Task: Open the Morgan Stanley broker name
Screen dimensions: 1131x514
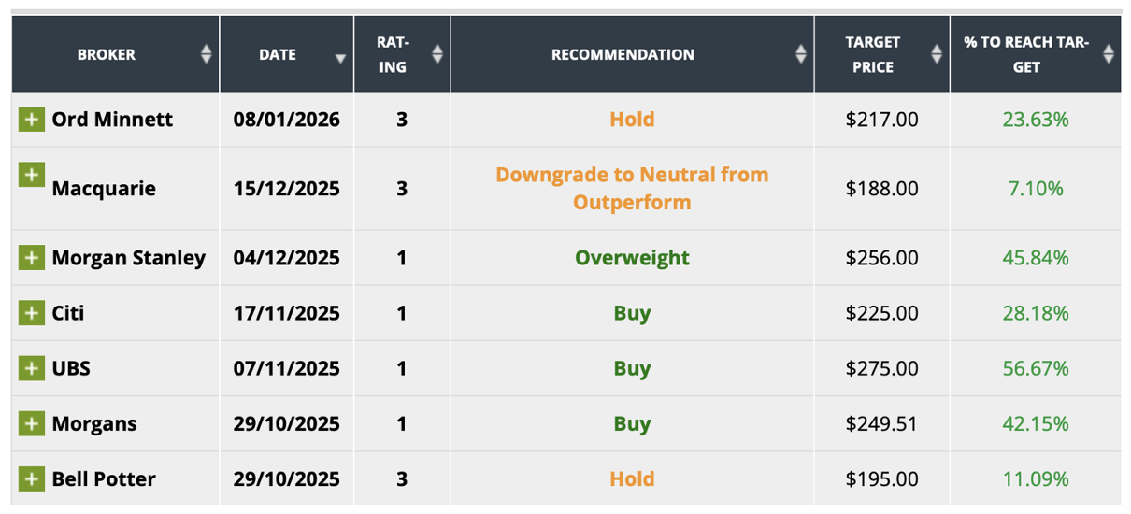Action: coord(129,257)
